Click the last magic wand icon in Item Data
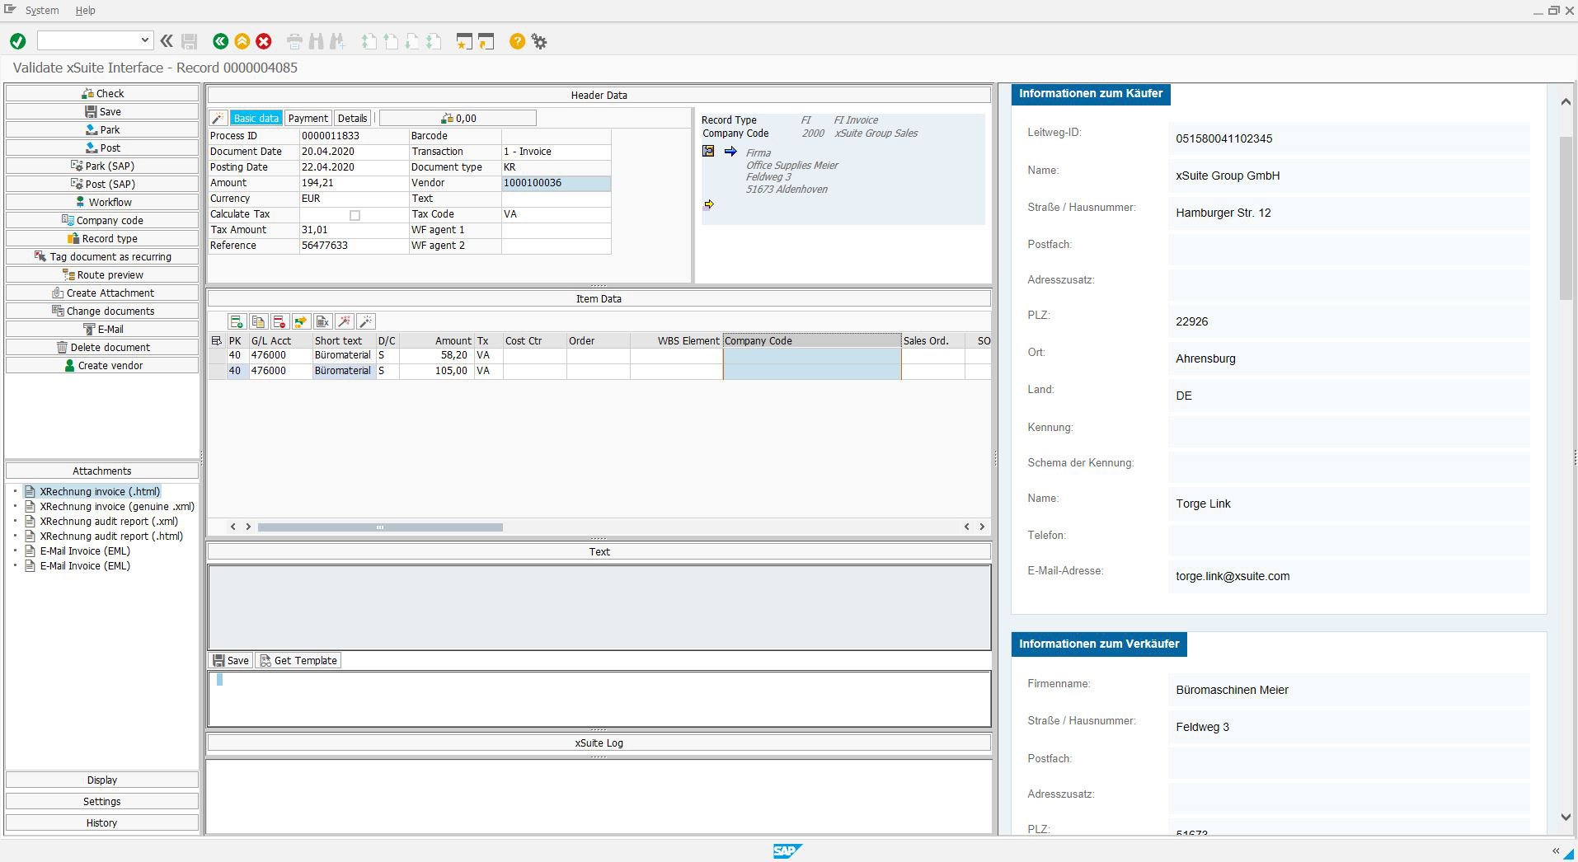 (x=365, y=321)
